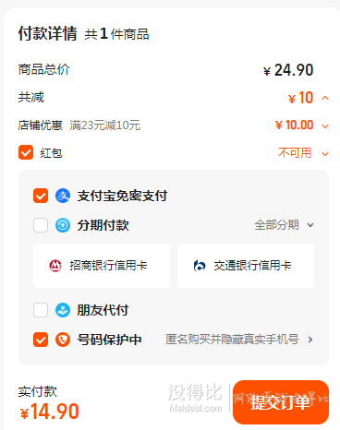Enable the 分期付款 checkbox
This screenshot has width=340, height=430.
41,225
